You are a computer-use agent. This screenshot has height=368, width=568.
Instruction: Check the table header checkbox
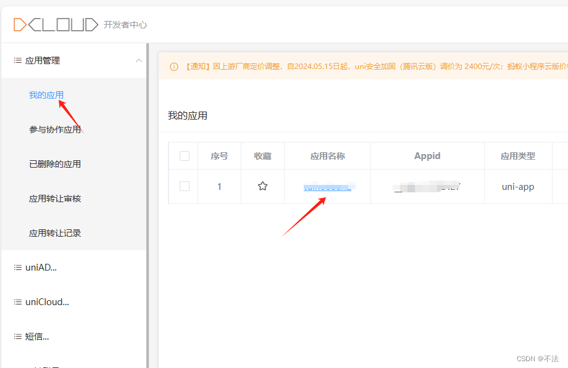pyautogui.click(x=183, y=156)
